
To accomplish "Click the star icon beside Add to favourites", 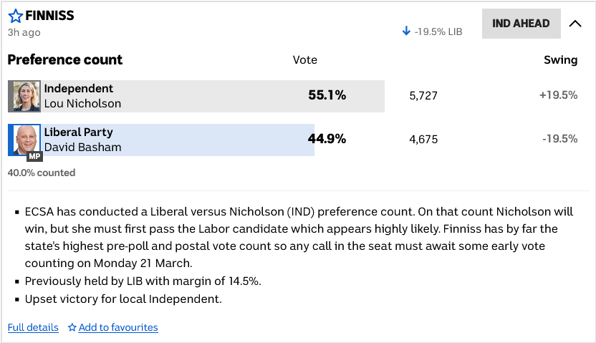I will pyautogui.click(x=72, y=327).
